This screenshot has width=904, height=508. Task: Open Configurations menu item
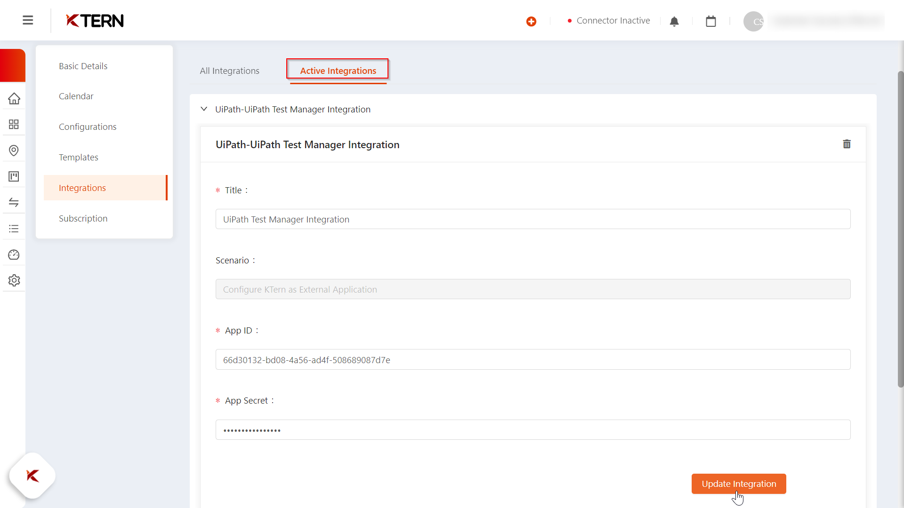coord(88,127)
